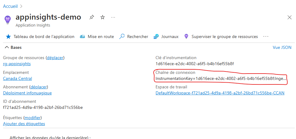
Task: Close the appinsights-demo blade
Action: 289,17
